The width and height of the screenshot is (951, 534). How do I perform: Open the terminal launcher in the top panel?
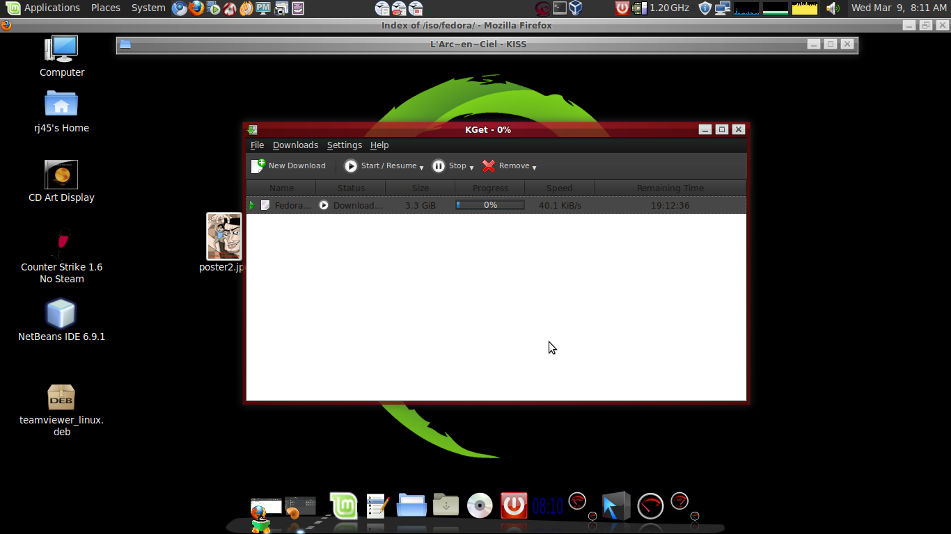[x=559, y=8]
